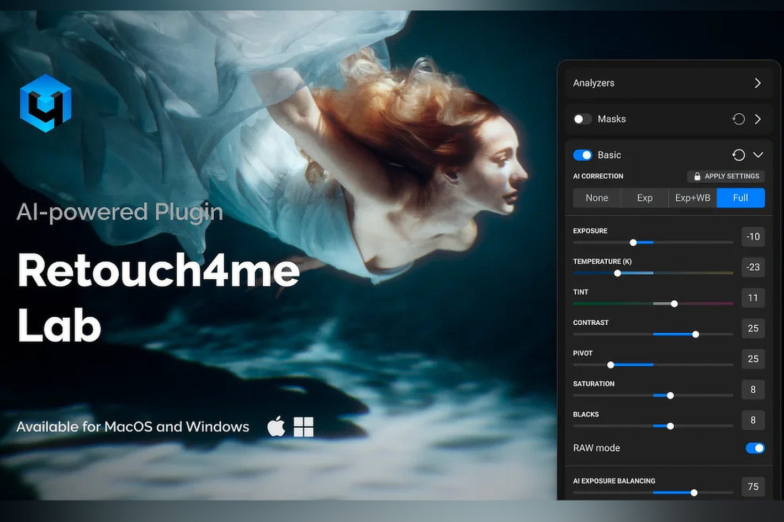The height and width of the screenshot is (522, 784).
Task: Click the Windows logo icon
Action: (304, 427)
